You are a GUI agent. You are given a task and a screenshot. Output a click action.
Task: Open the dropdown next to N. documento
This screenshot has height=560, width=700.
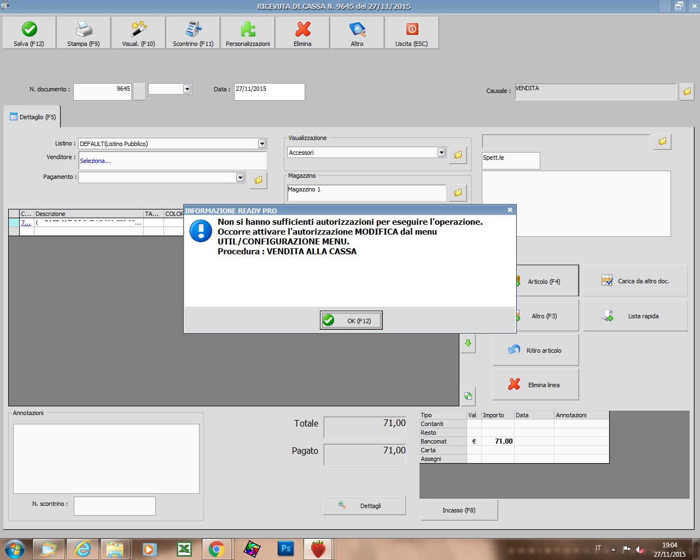pyautogui.click(x=187, y=89)
